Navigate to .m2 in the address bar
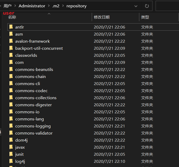Viewport: 179px width, 167px height. [x=56, y=6]
